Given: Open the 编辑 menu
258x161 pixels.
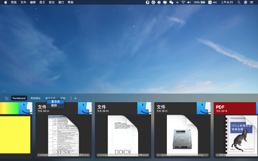Looking at the screenshot, I should [x=33, y=2].
